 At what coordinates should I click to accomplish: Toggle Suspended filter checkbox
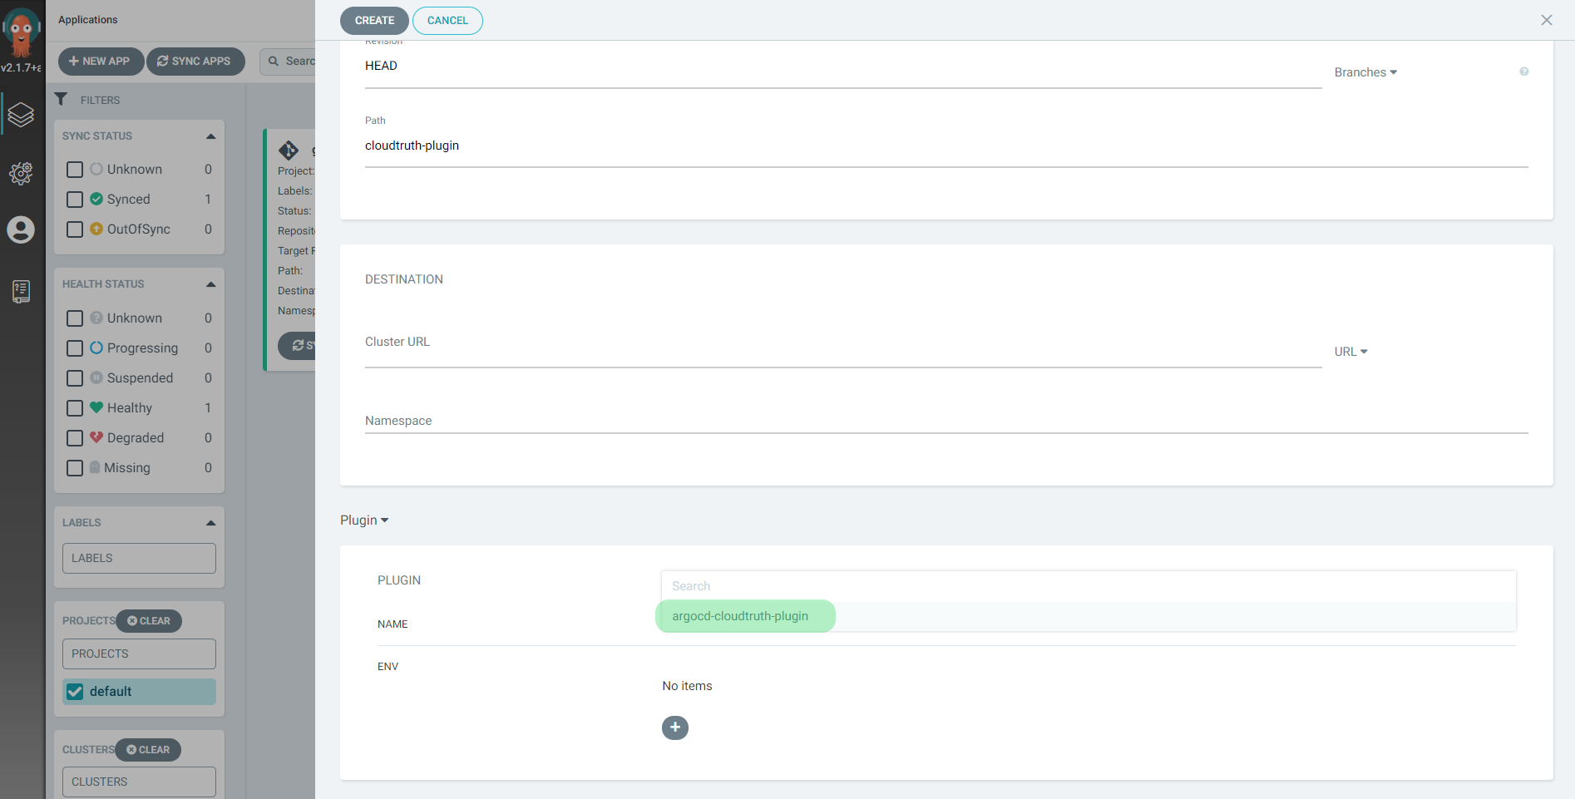(75, 378)
